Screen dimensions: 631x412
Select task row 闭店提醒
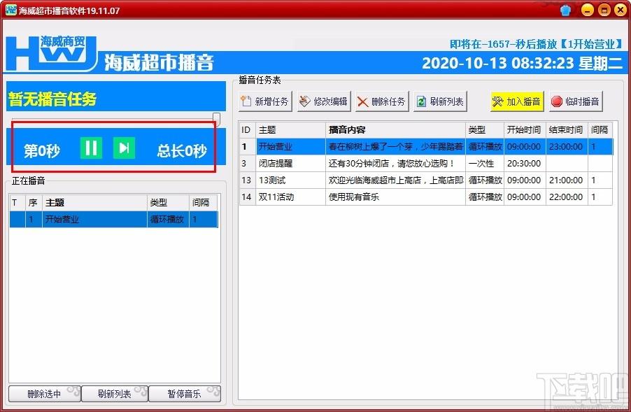coord(426,164)
